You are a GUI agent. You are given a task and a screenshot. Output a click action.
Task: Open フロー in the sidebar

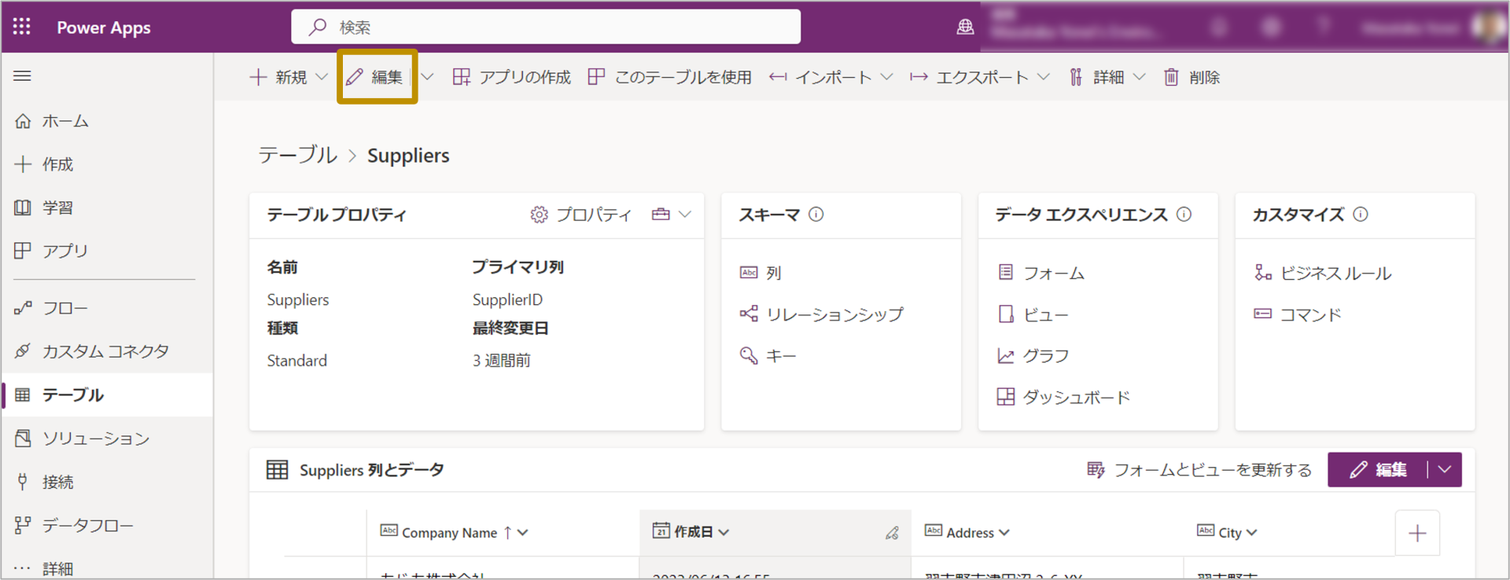click(106, 308)
